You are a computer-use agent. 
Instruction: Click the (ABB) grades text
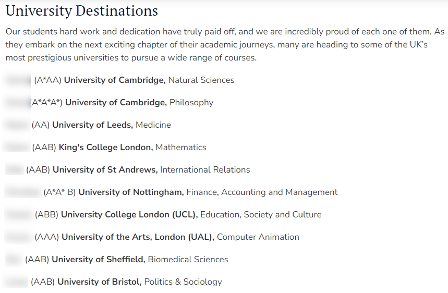(46, 215)
